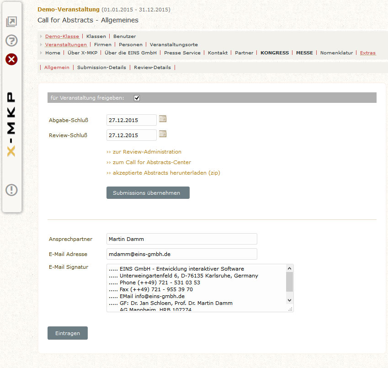
Task: Click the 'E-Mail Signatur' label text
Action: tap(69, 267)
